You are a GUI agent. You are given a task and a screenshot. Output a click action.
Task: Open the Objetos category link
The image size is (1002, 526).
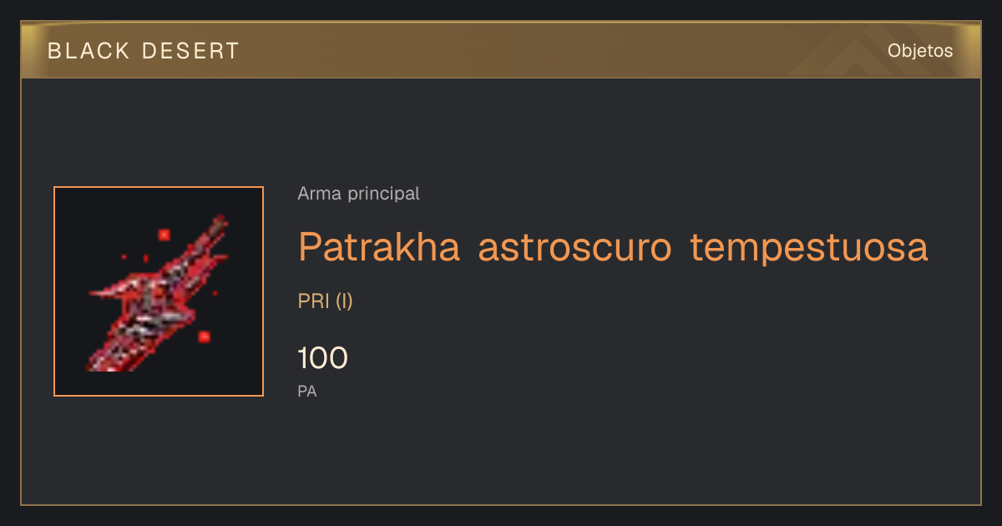pos(920,51)
